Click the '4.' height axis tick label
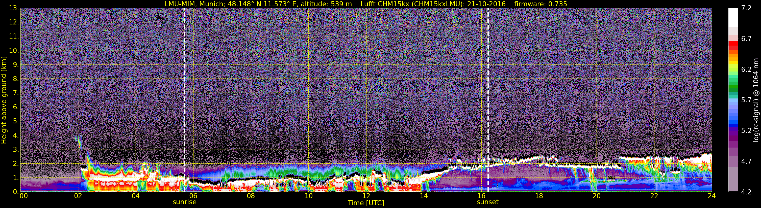The image size is (761, 208). (16, 135)
